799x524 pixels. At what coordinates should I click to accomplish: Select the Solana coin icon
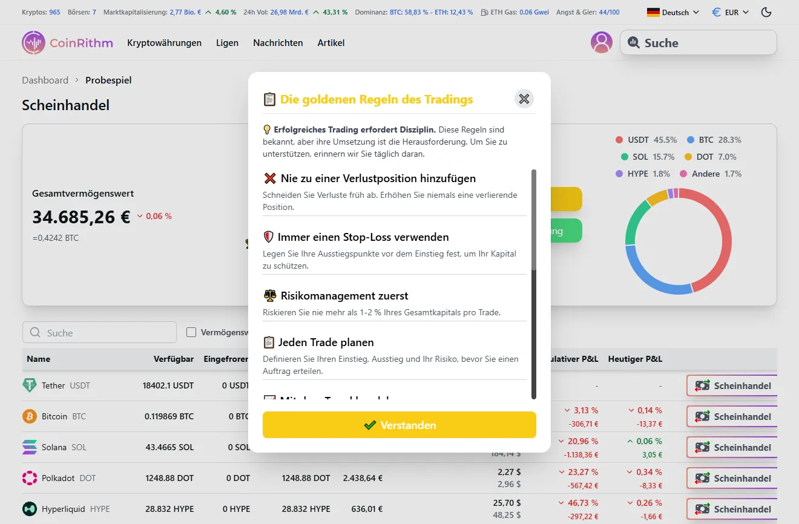pos(31,447)
